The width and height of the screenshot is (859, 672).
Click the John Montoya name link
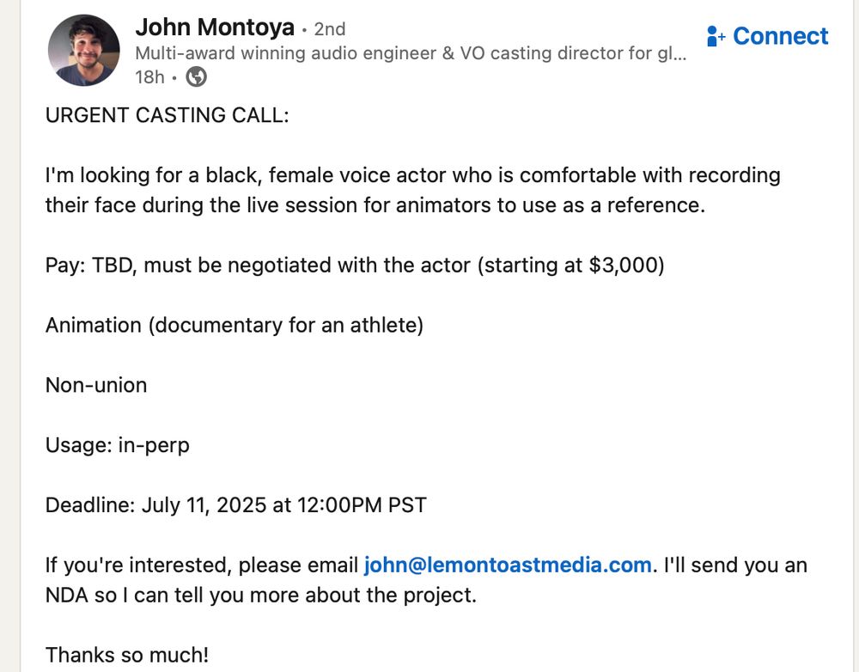(x=215, y=27)
